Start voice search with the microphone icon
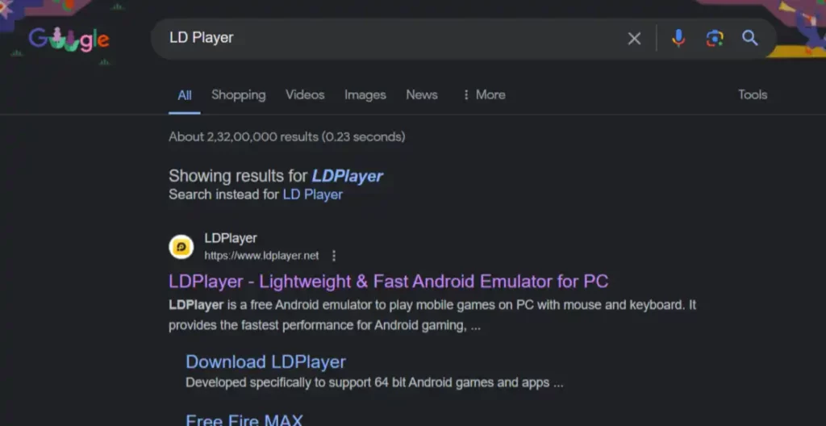The width and height of the screenshot is (826, 426). point(678,38)
